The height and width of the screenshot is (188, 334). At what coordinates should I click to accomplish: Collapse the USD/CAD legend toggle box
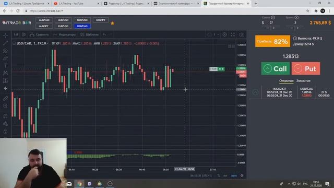click(x=14, y=43)
